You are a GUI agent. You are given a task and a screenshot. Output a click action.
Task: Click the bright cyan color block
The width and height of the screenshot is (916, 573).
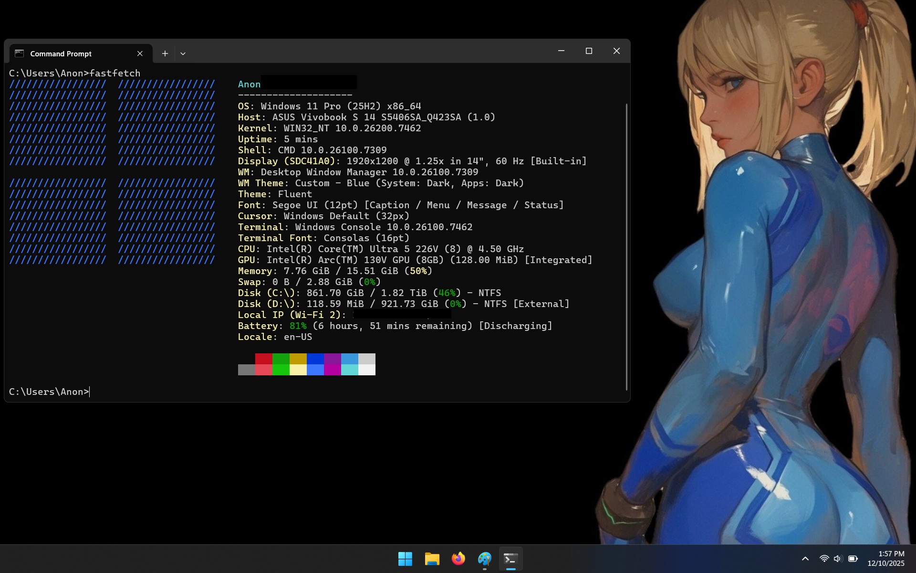[x=349, y=370]
